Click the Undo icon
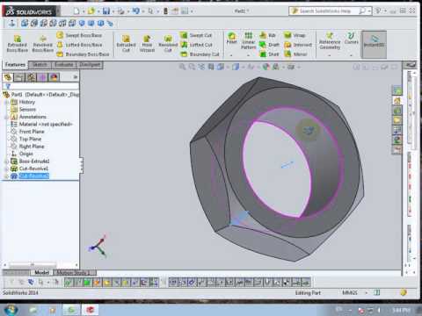422x316 pixels. (135, 11)
